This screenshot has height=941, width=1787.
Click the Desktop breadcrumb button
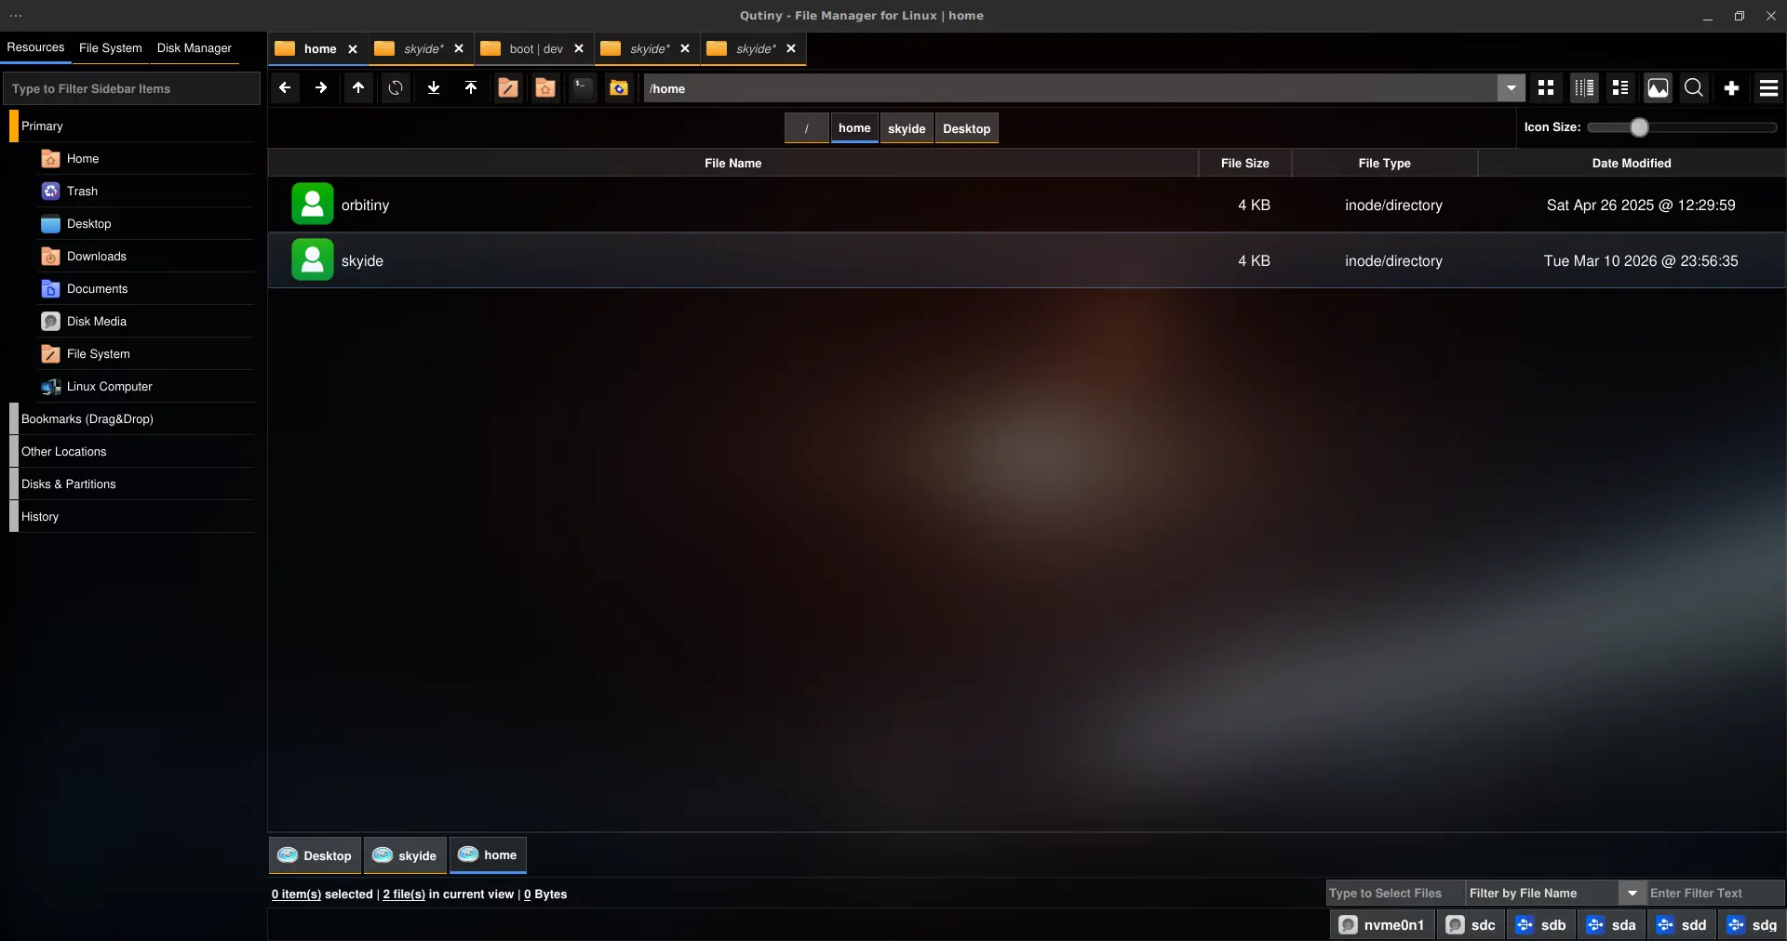point(966,129)
